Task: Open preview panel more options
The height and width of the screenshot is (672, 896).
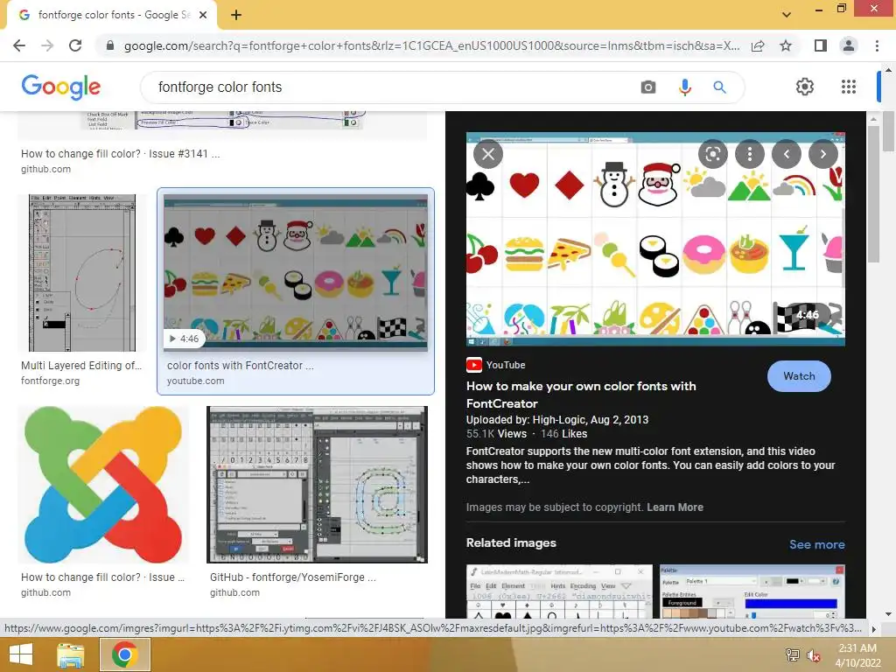Action: pyautogui.click(x=749, y=154)
